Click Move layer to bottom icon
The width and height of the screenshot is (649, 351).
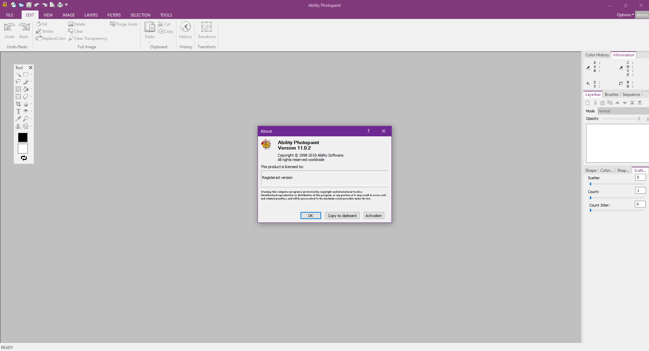click(640, 103)
